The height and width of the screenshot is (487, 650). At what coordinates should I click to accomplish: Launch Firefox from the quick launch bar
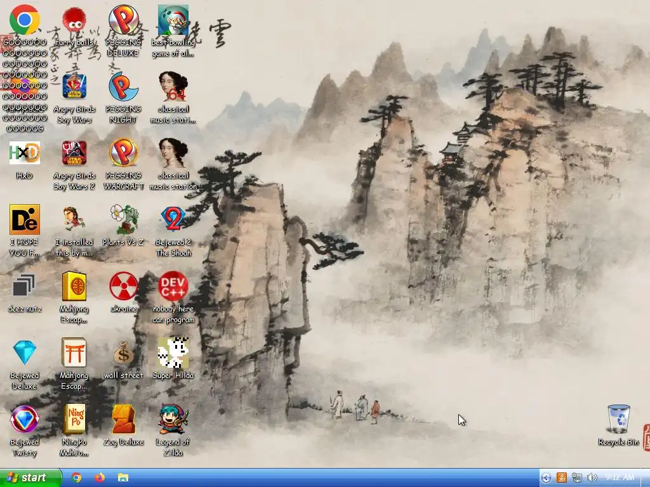100,477
